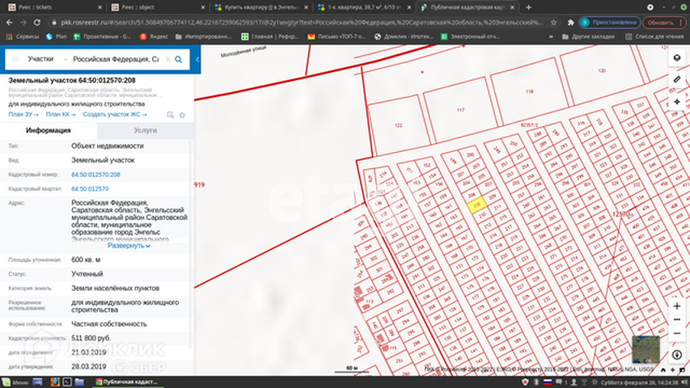
Task: Open the cadastral quarter 64:50:012570 link
Action: [x=90, y=188]
